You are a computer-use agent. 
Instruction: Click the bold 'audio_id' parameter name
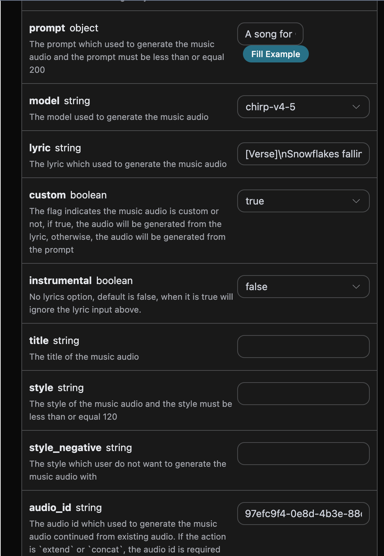(50, 508)
